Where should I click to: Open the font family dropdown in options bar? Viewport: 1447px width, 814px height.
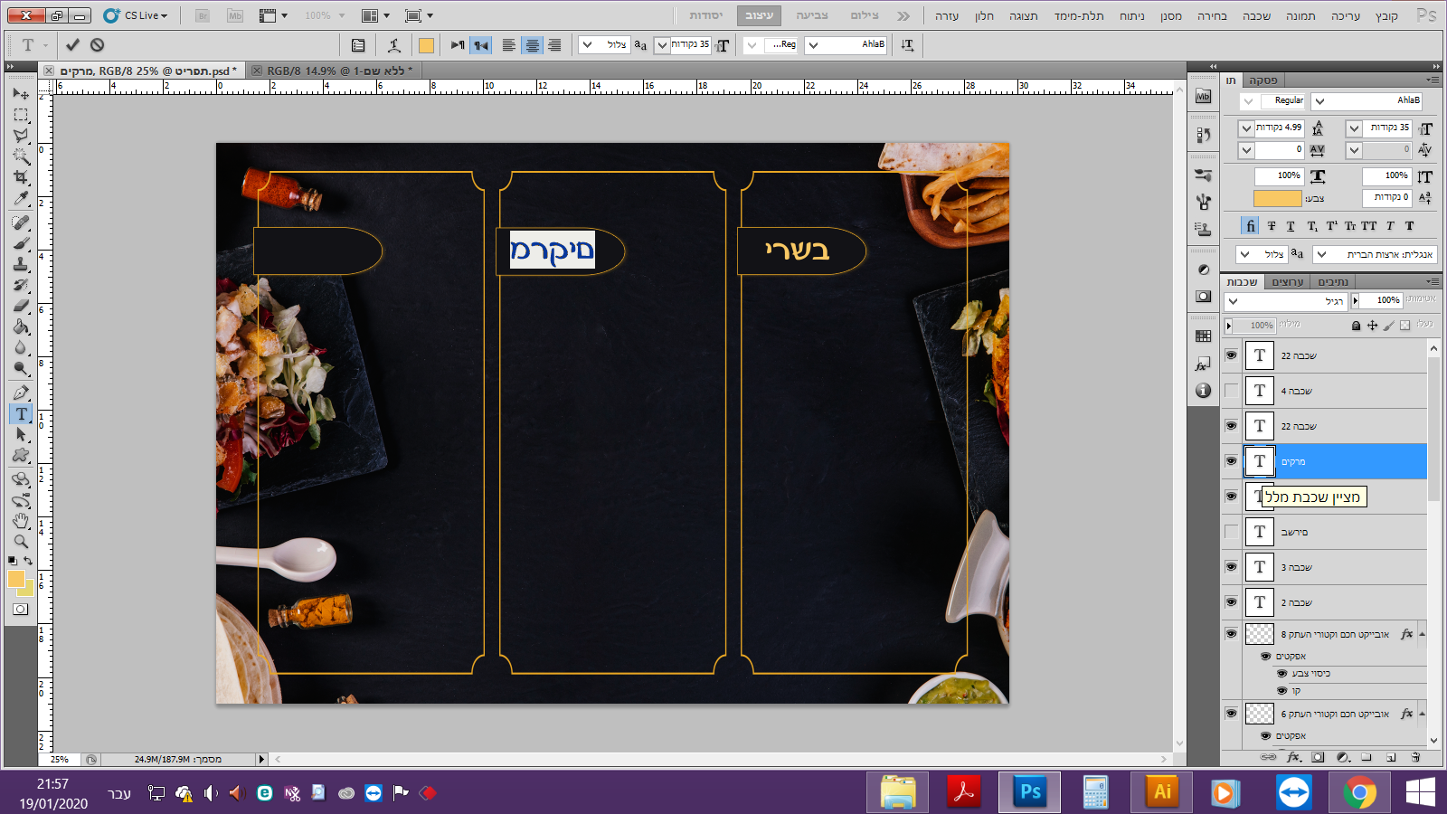[x=813, y=44]
